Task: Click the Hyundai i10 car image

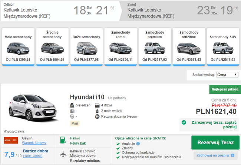Action: (x=33, y=108)
